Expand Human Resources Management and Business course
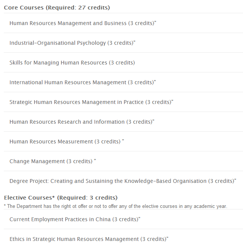This screenshot has width=243, height=247. tap(68, 23)
